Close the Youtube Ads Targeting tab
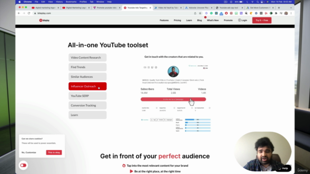This screenshot has height=174, width=310. coord(150,8)
